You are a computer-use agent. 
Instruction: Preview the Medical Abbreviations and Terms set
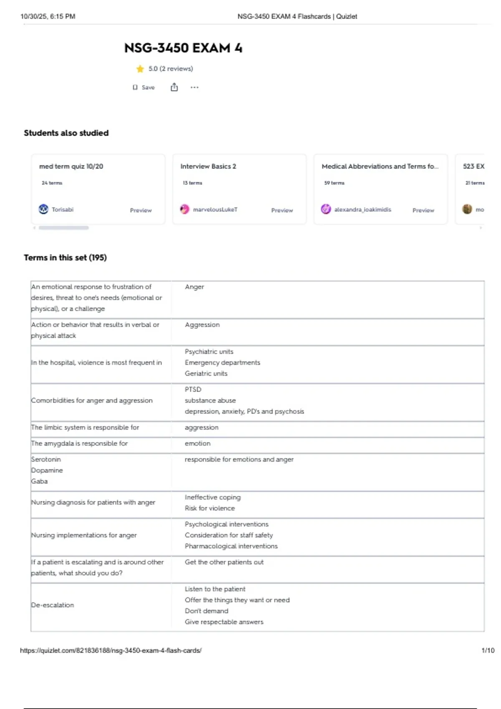tap(423, 210)
